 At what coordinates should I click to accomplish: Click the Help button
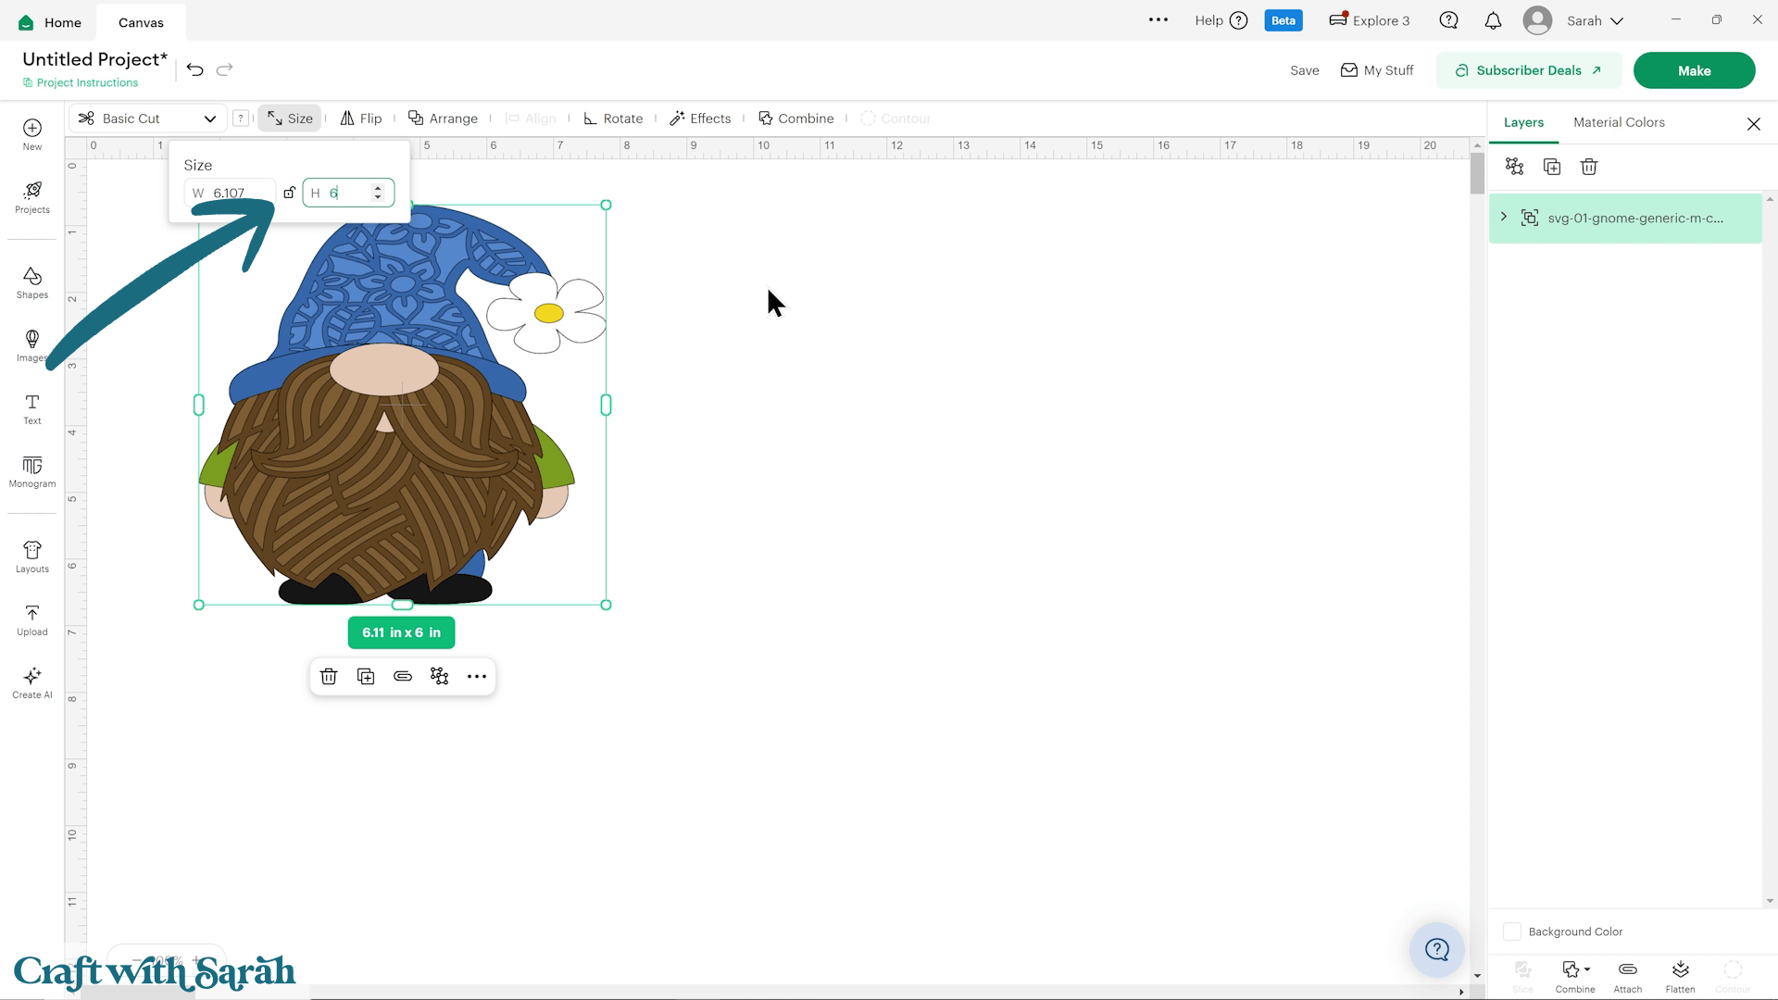coord(1221,20)
